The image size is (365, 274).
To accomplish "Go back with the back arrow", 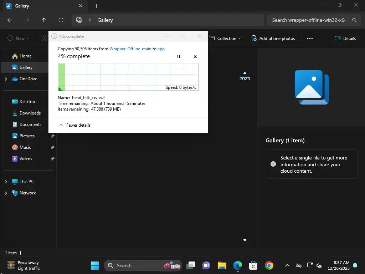I will [x=10, y=20].
